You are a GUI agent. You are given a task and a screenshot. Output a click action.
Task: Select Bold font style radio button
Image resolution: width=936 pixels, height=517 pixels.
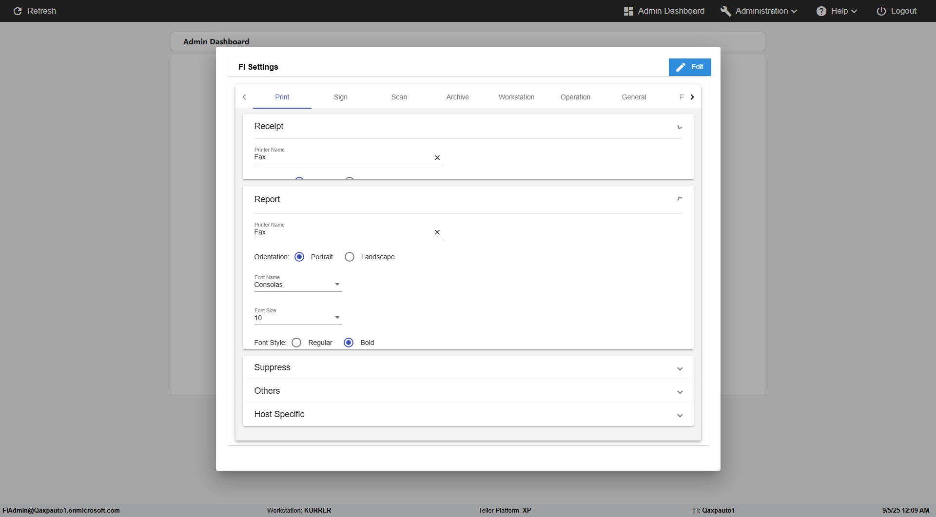click(x=349, y=343)
